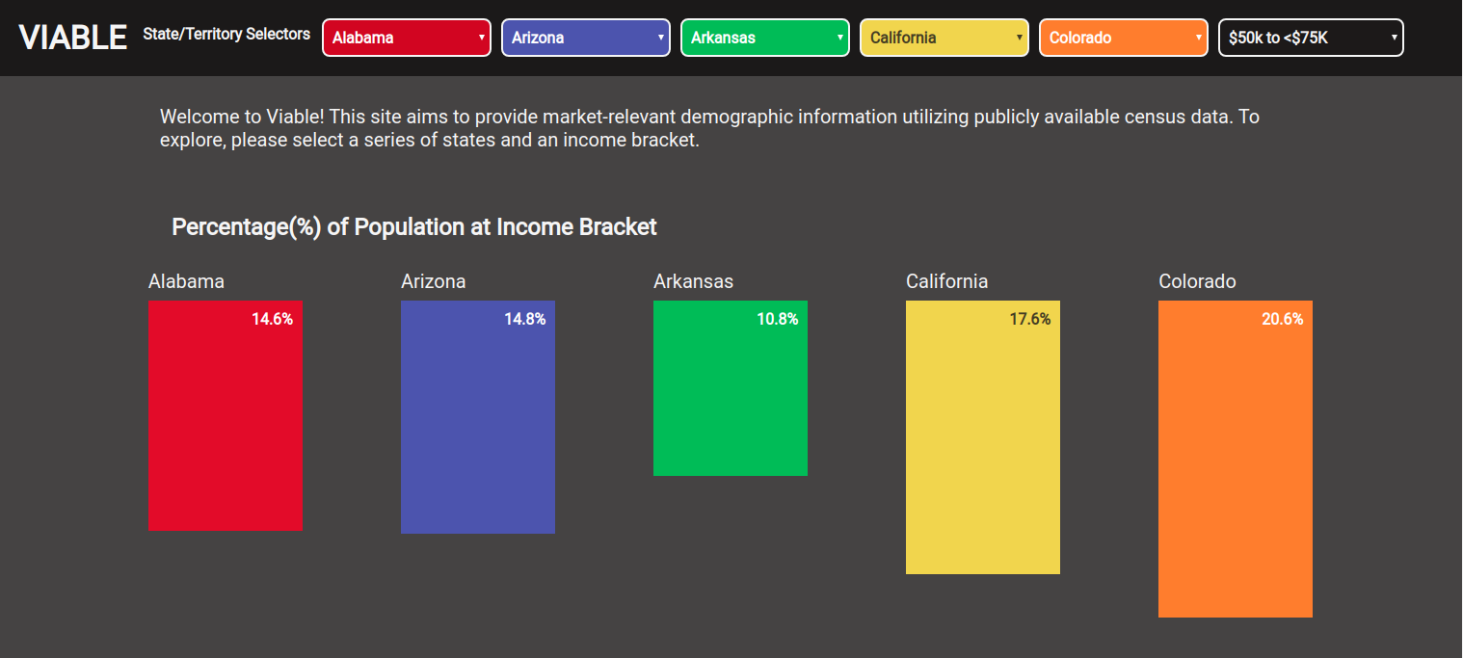Click the 14.8% label on the Arizona bar
The width and height of the screenshot is (1463, 658).
click(x=525, y=319)
